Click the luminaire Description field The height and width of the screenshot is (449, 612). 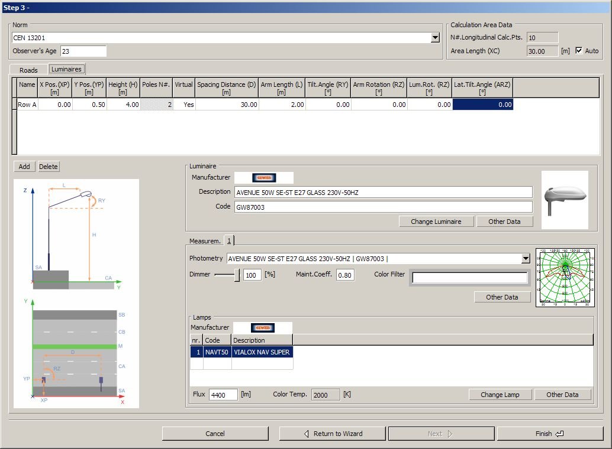(x=384, y=192)
